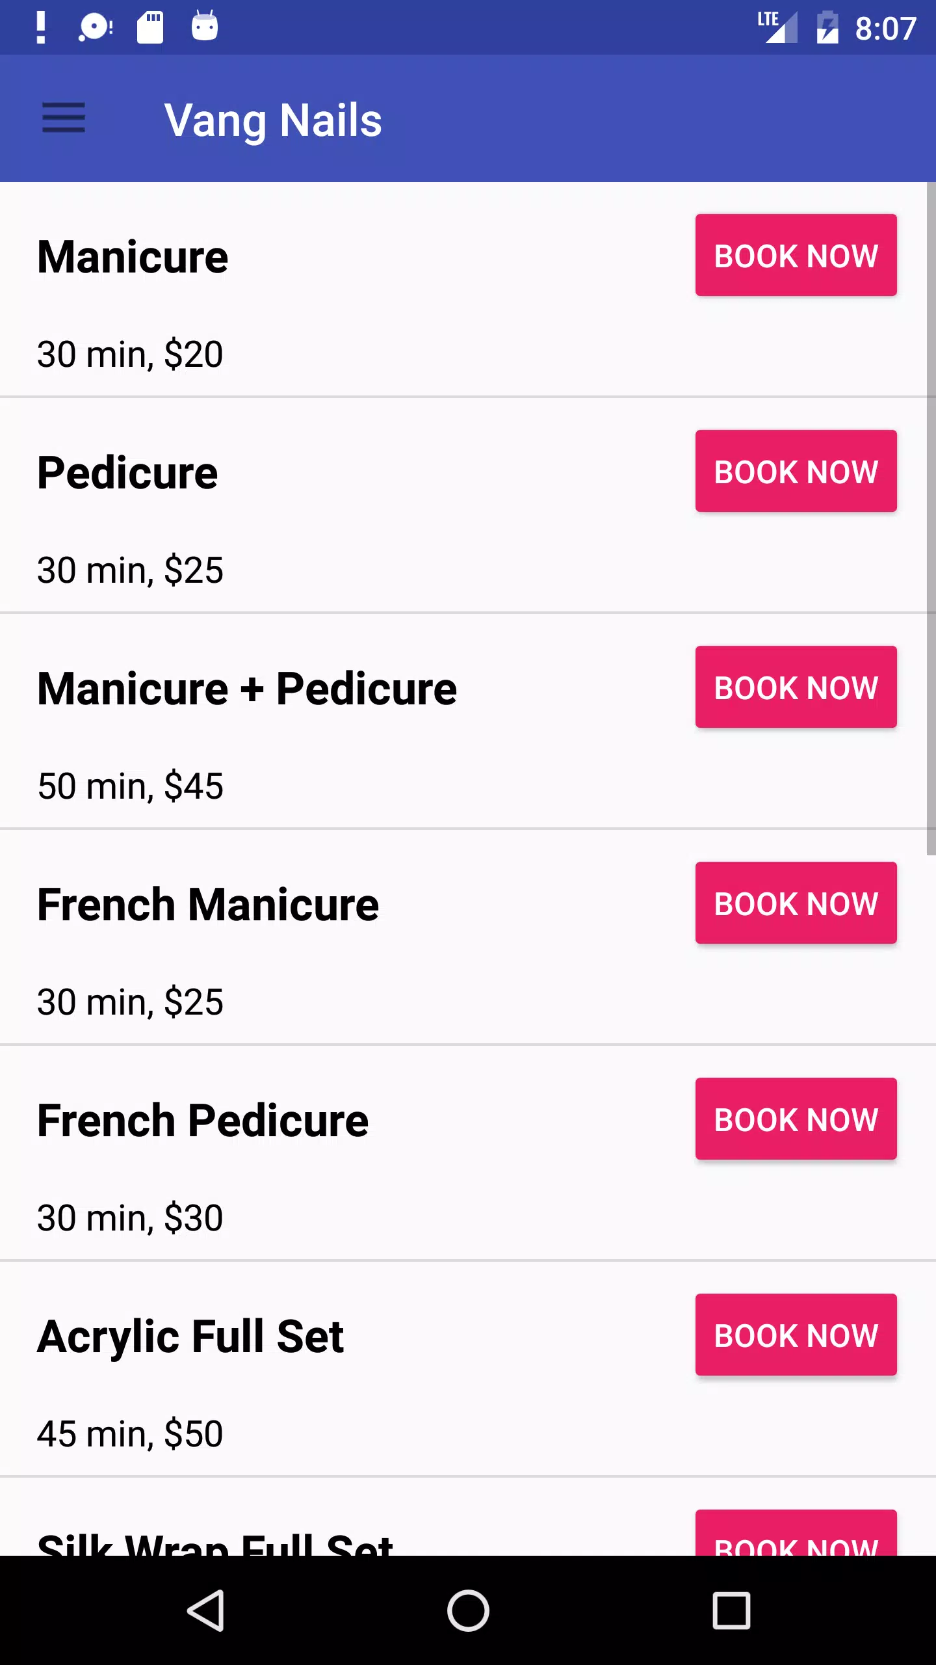Tap the Android debug robot status icon
Image resolution: width=936 pixels, height=1665 pixels.
(205, 27)
